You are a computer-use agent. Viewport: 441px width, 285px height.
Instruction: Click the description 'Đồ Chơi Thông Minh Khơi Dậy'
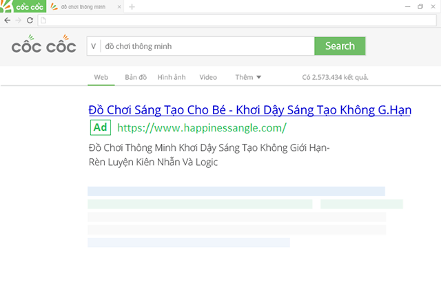209,148
